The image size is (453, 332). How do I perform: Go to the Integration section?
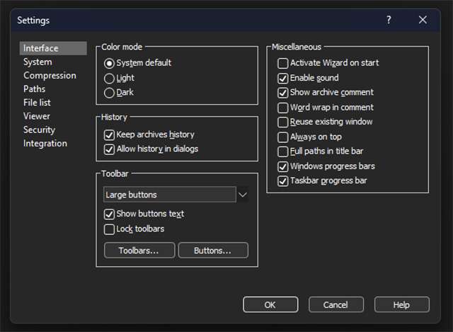click(x=45, y=144)
